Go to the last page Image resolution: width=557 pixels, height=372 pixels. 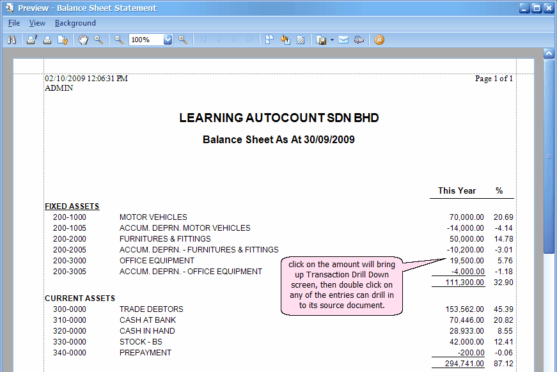249,40
